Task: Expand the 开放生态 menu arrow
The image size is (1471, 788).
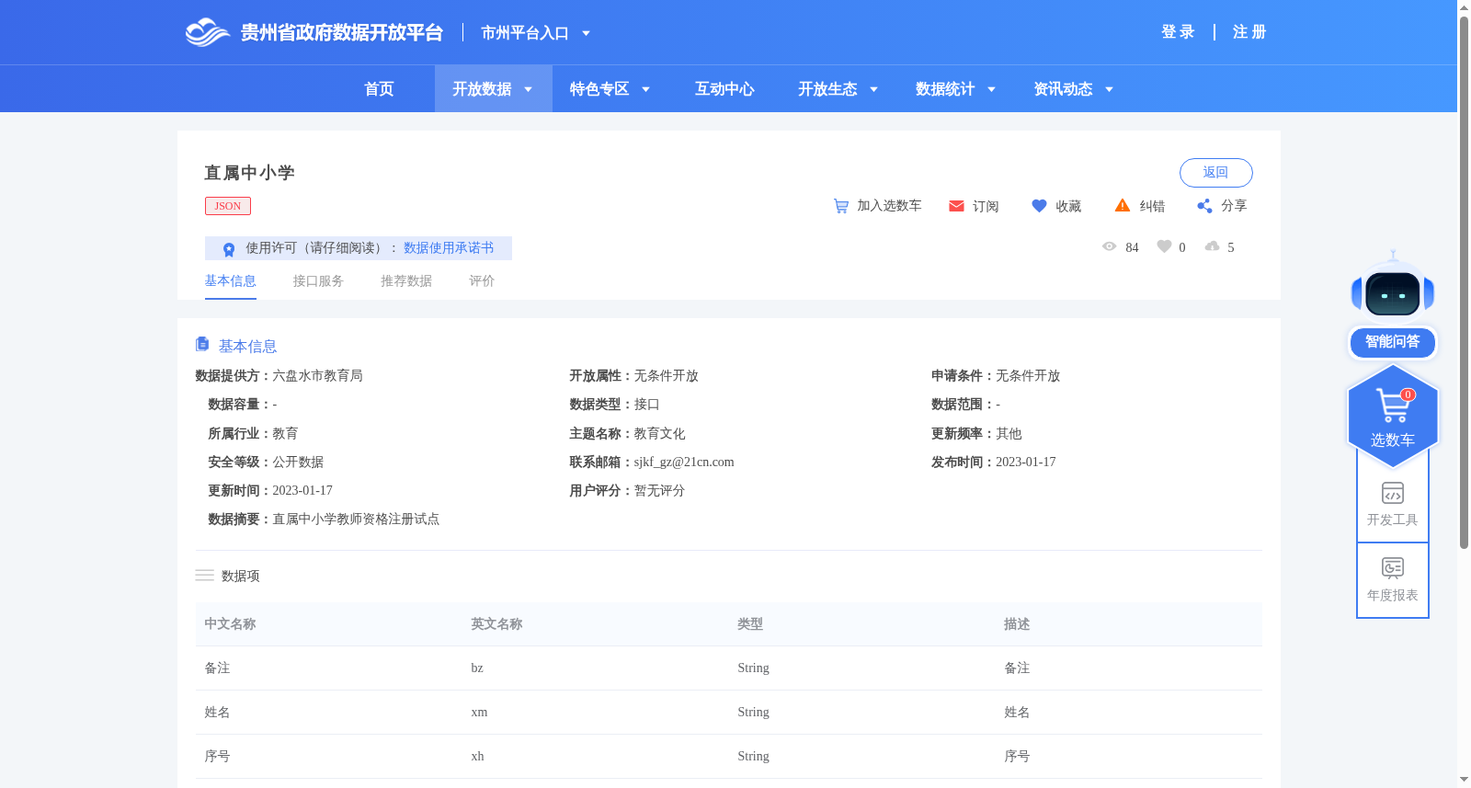Action: (873, 89)
